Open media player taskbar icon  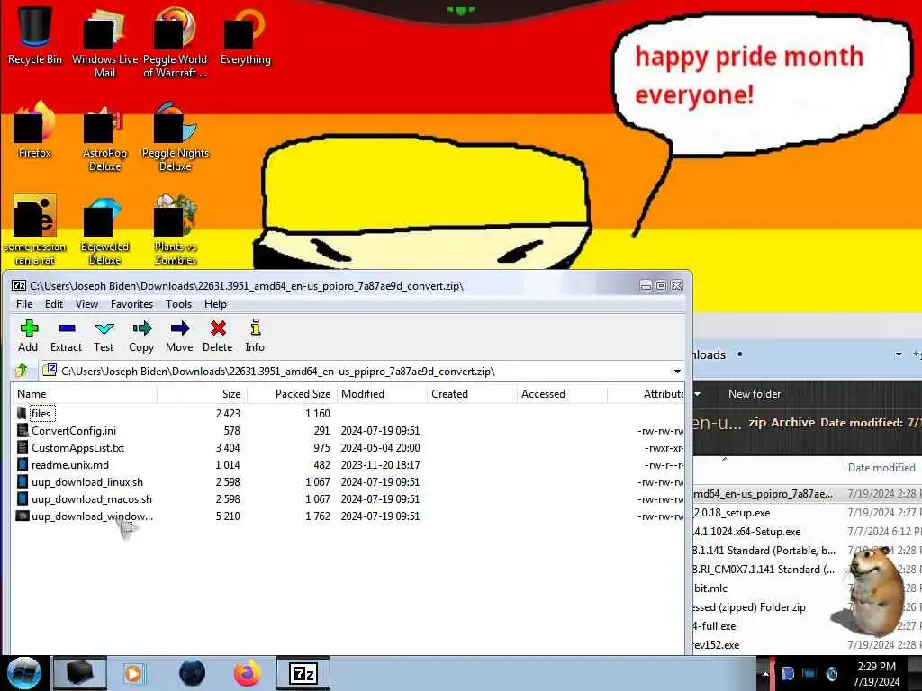[x=133, y=673]
